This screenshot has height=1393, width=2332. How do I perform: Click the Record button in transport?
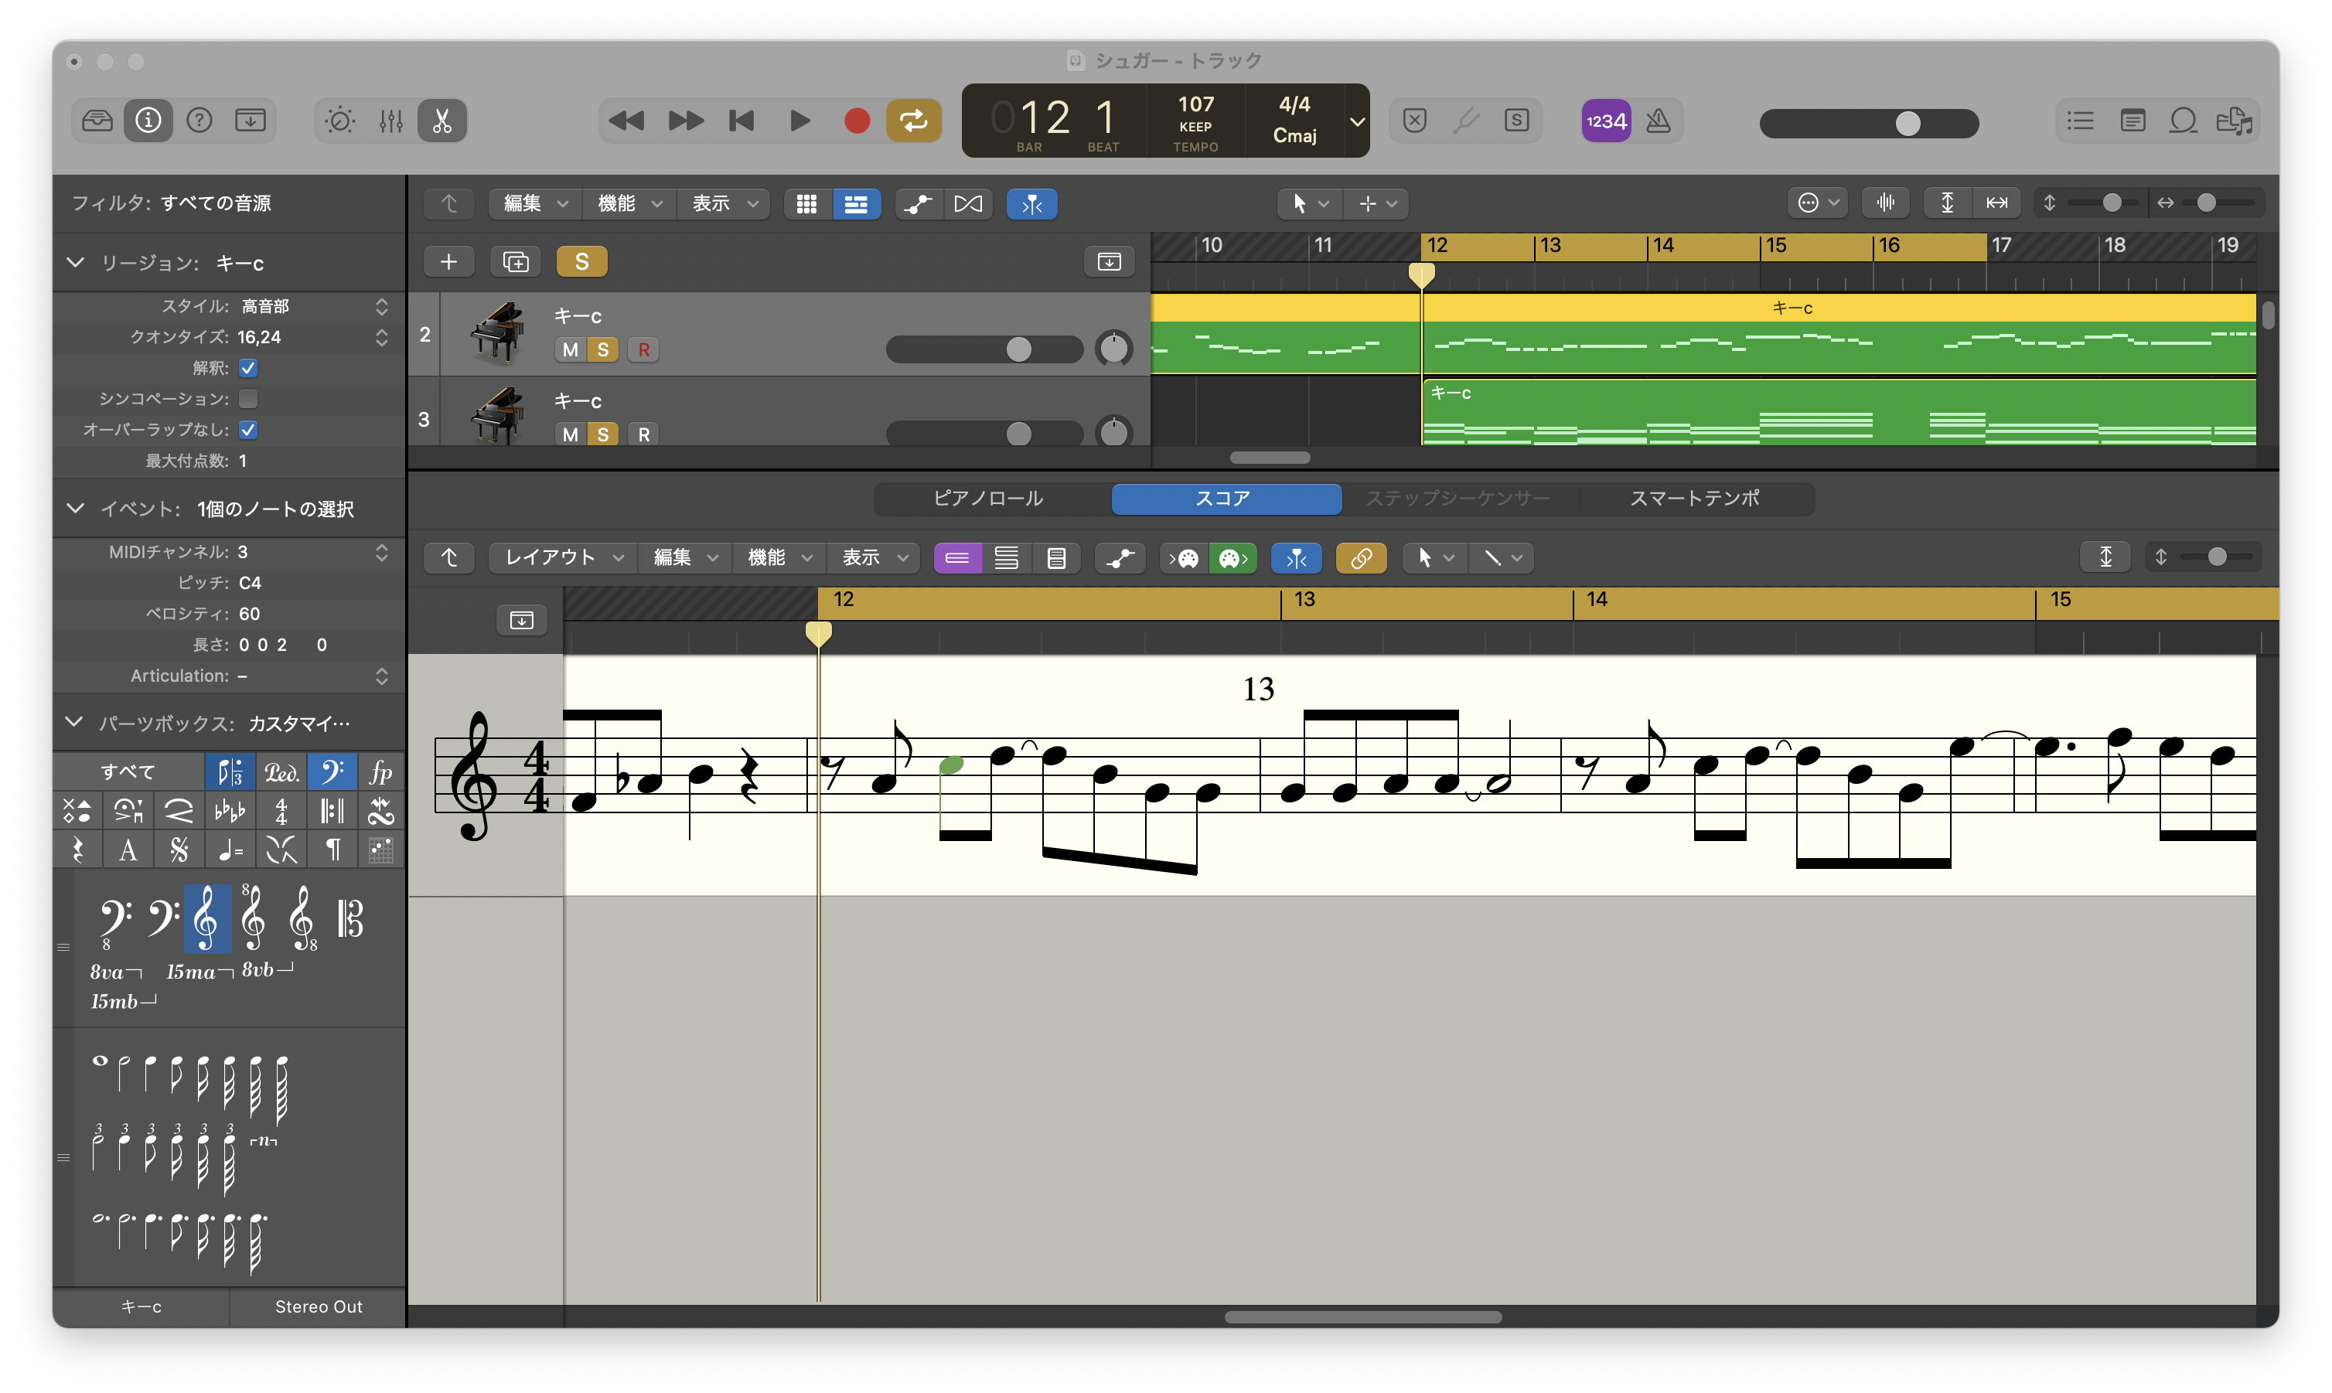click(856, 121)
